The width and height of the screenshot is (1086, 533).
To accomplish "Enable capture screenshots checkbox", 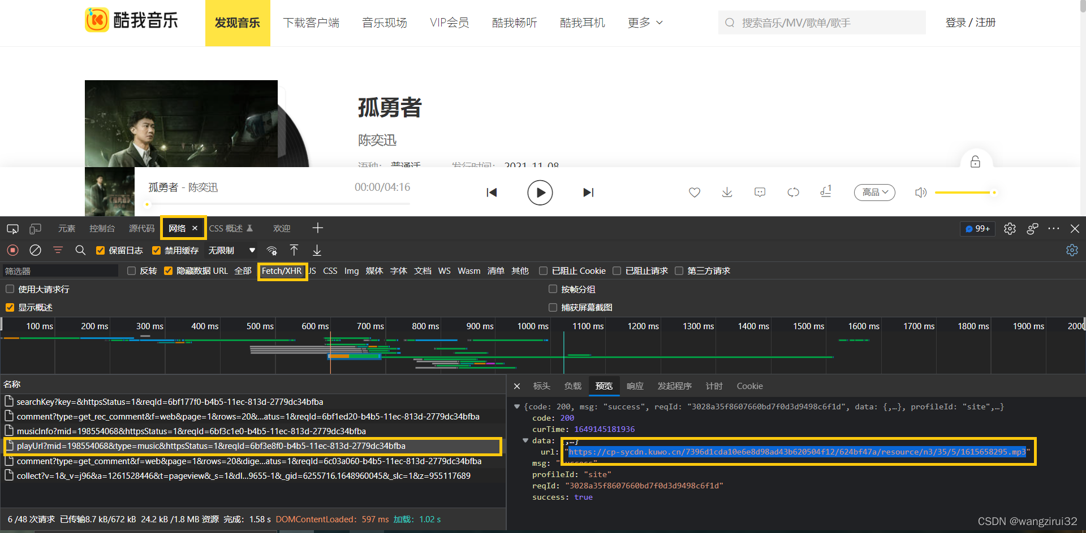I will (x=553, y=307).
